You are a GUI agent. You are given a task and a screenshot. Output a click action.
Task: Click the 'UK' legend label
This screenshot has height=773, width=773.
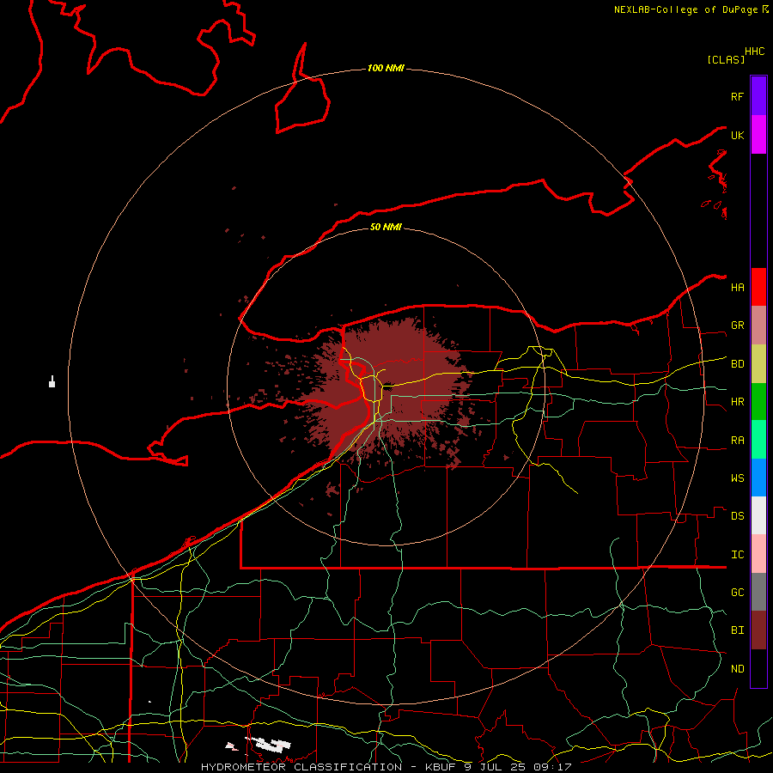point(738,135)
